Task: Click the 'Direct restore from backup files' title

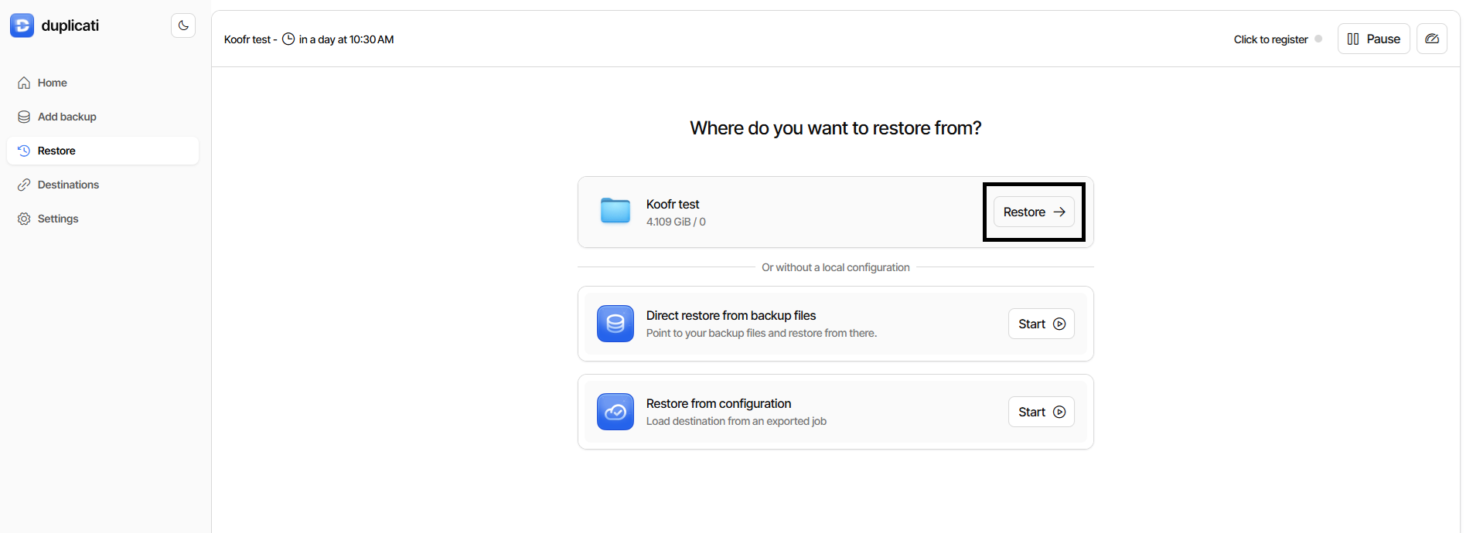Action: click(x=731, y=315)
